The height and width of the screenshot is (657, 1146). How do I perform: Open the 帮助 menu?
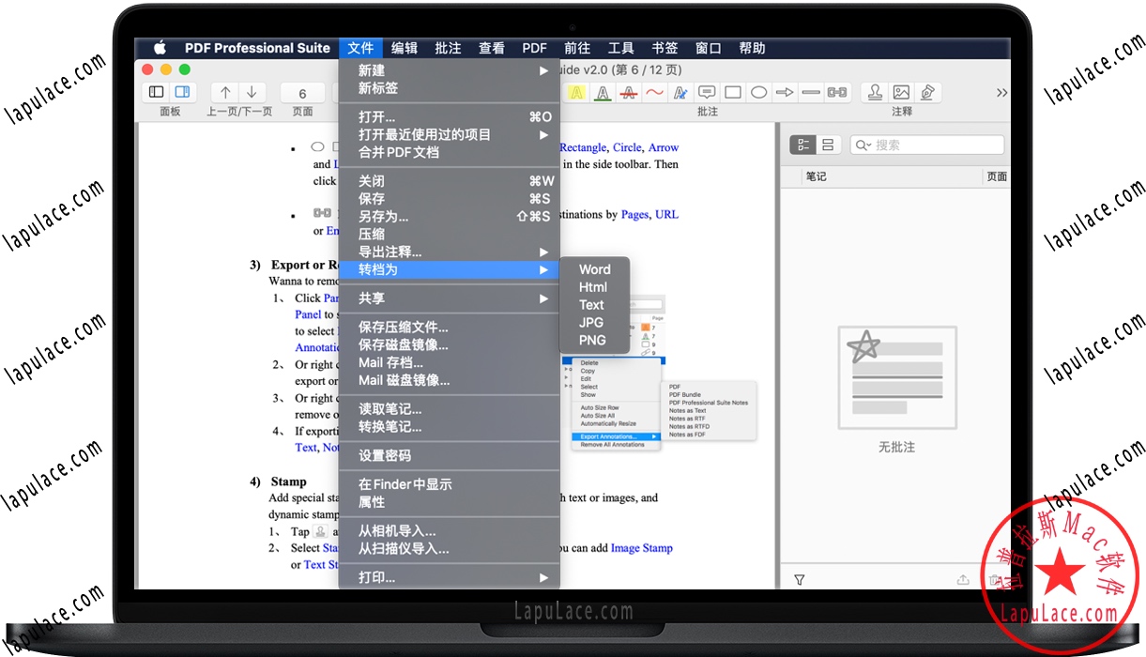pos(752,48)
